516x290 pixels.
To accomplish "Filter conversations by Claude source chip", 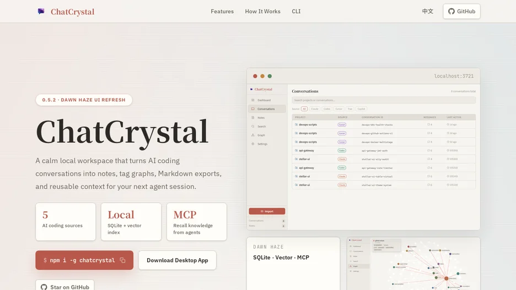I will click(x=315, y=109).
